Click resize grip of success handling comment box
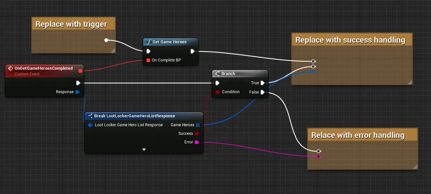 410,82
